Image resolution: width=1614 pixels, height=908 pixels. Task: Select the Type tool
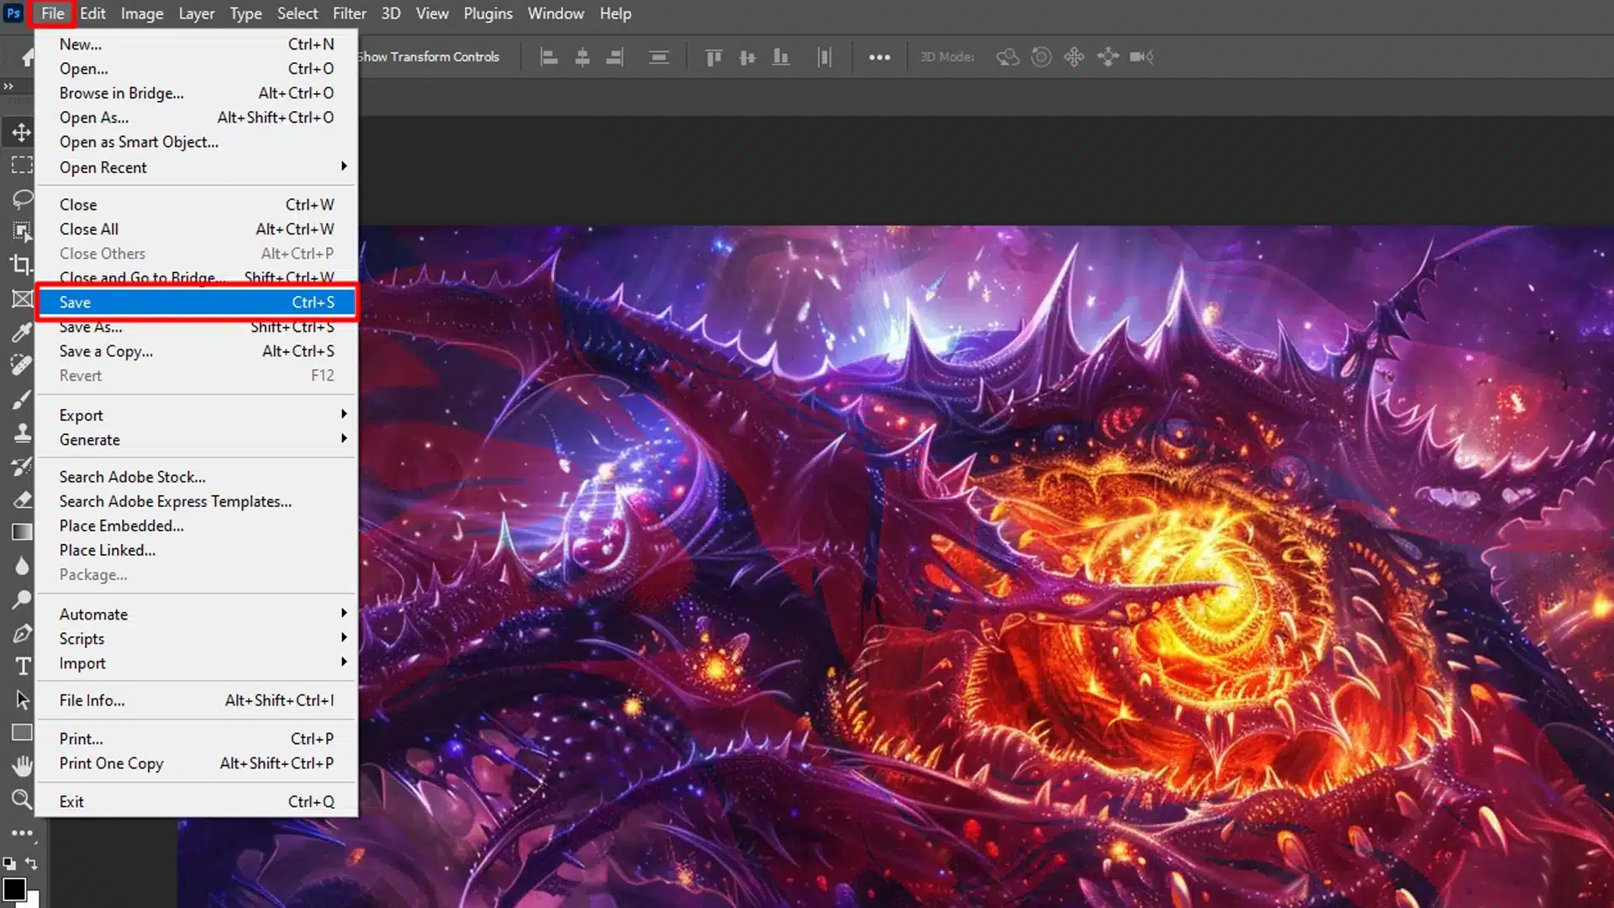tap(22, 667)
